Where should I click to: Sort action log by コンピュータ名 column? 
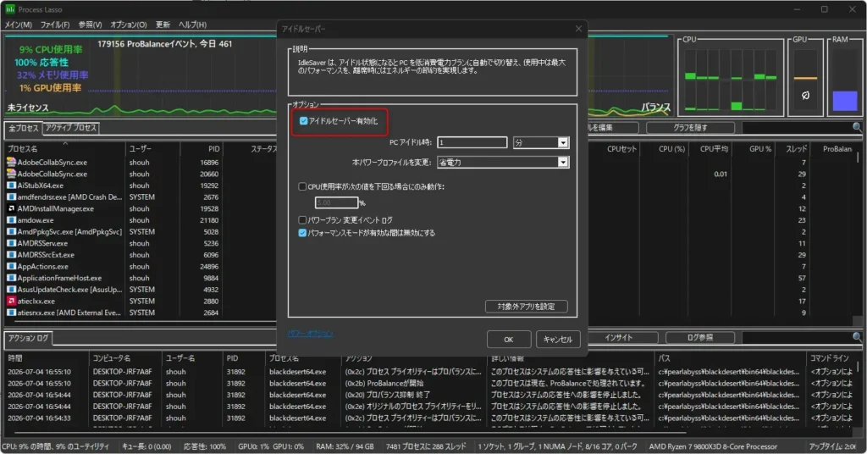point(125,358)
